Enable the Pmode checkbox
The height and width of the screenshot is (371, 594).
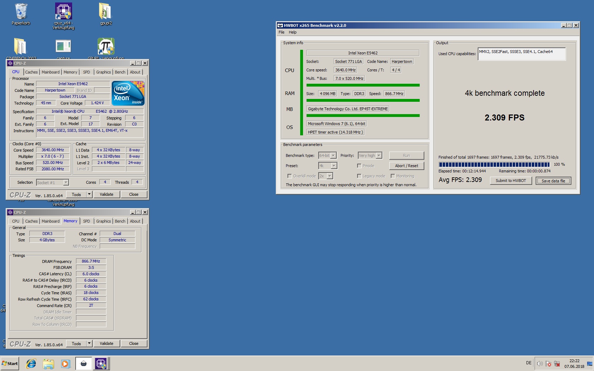pos(359,166)
